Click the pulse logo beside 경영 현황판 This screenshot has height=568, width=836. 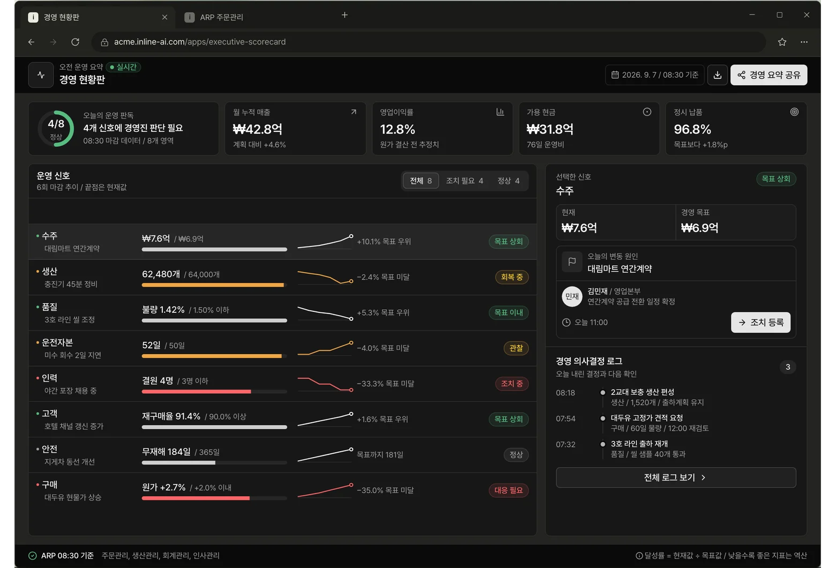41,75
